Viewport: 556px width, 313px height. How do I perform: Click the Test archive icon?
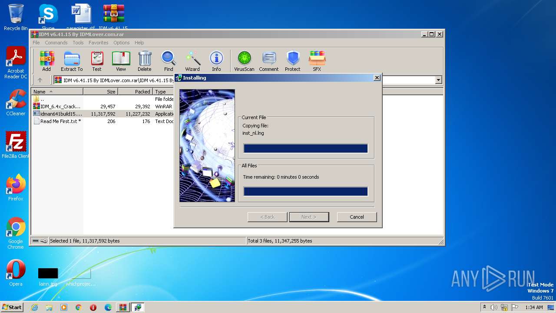pos(97,61)
